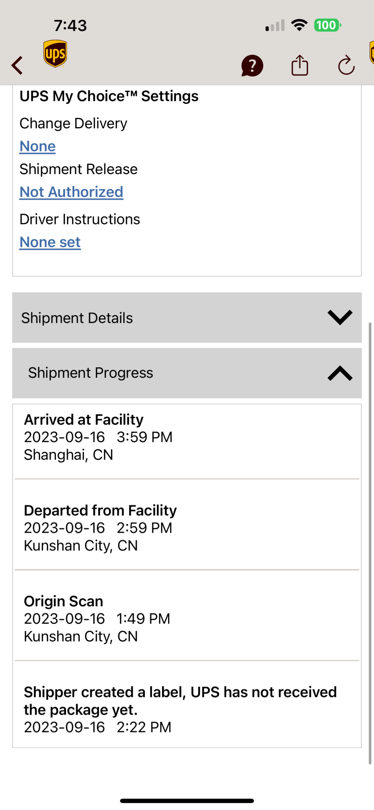The height and width of the screenshot is (810, 374).
Task: Collapse Shipment Progress with the up chevron
Action: click(340, 373)
